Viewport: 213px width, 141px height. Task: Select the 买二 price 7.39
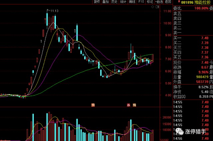205,43
